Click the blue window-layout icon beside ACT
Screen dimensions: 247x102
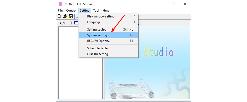[76, 23]
